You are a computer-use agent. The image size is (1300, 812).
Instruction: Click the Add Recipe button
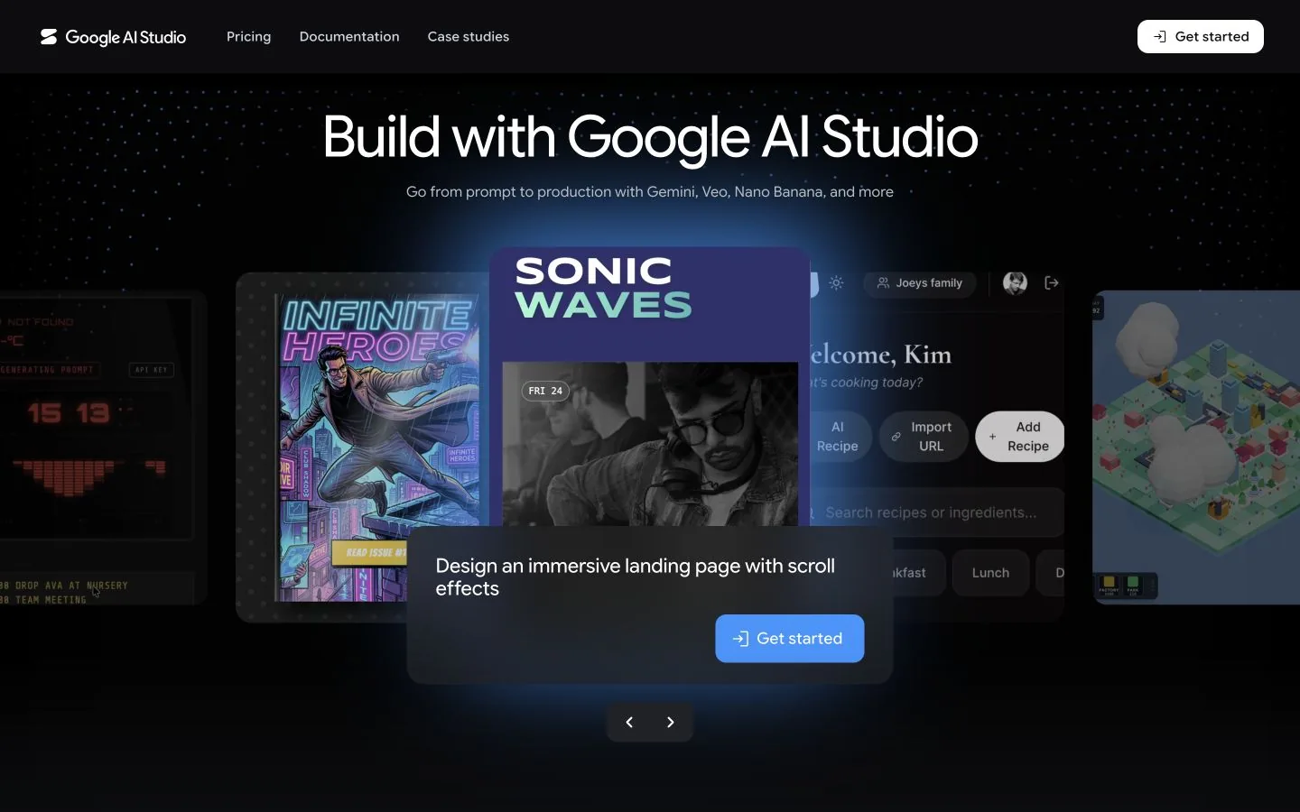click(1020, 437)
